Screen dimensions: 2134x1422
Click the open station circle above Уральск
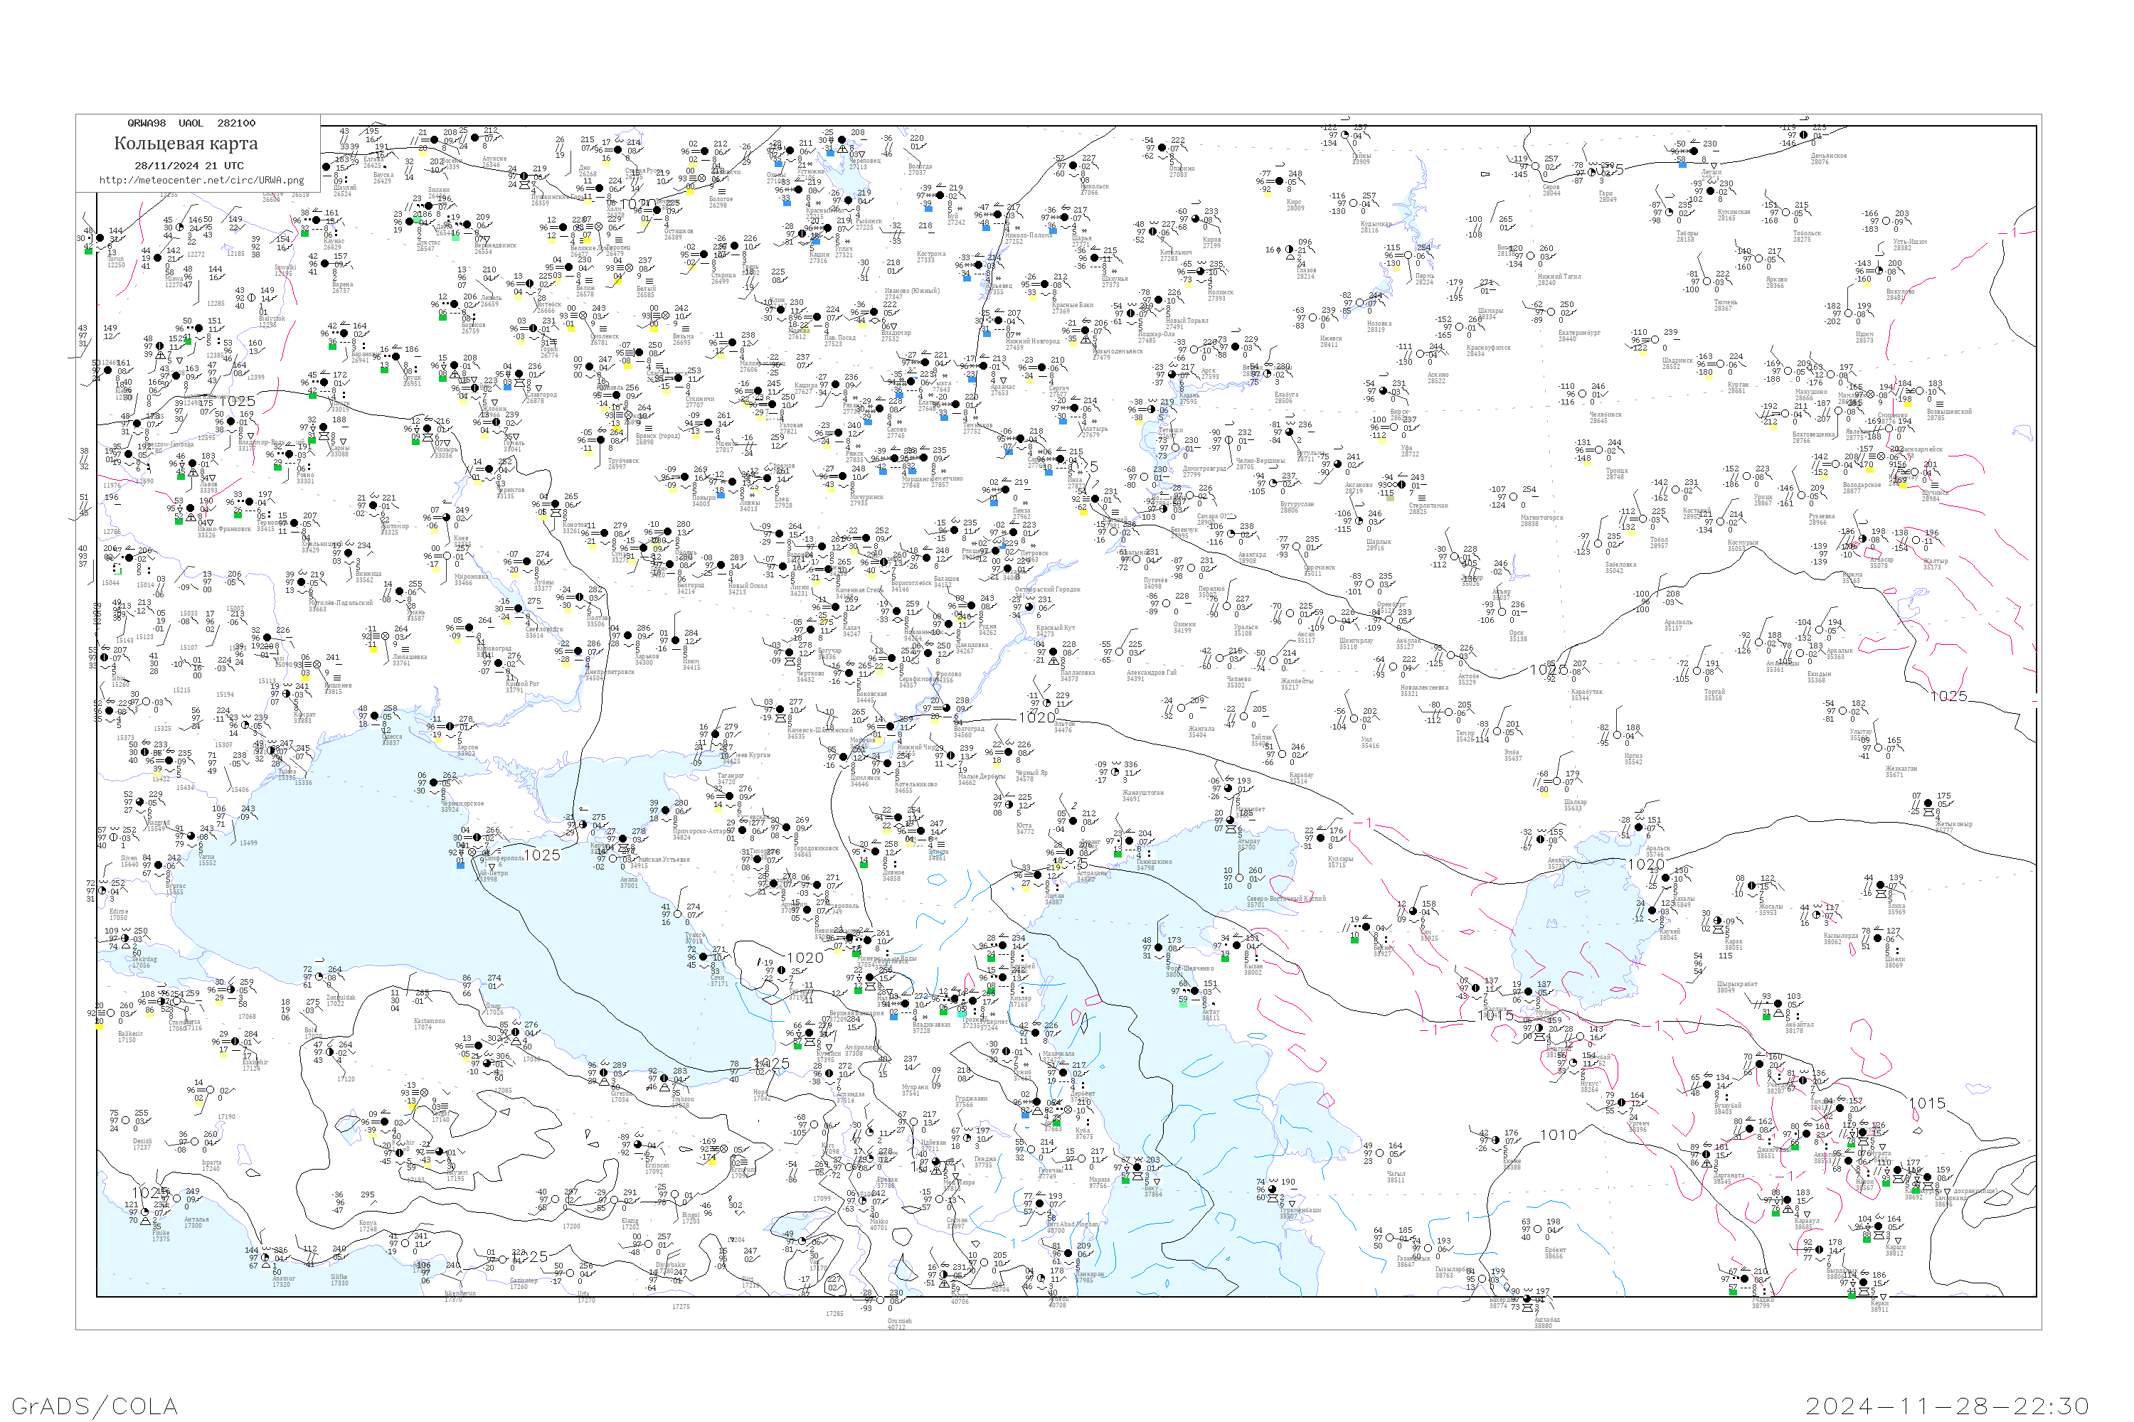(1228, 606)
